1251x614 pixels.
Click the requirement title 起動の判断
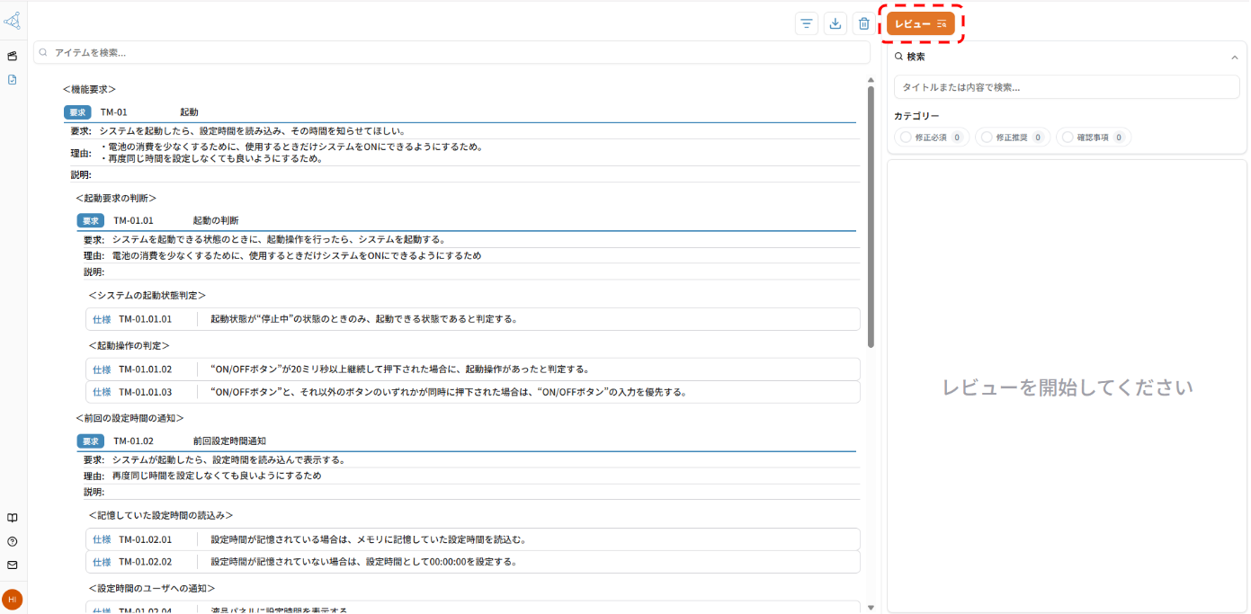(x=215, y=220)
